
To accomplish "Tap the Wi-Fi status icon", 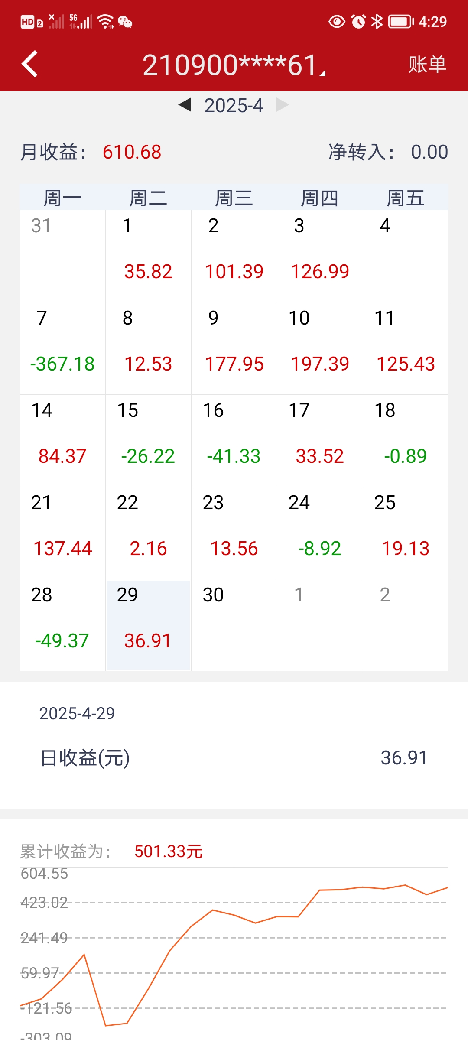I will [x=105, y=21].
